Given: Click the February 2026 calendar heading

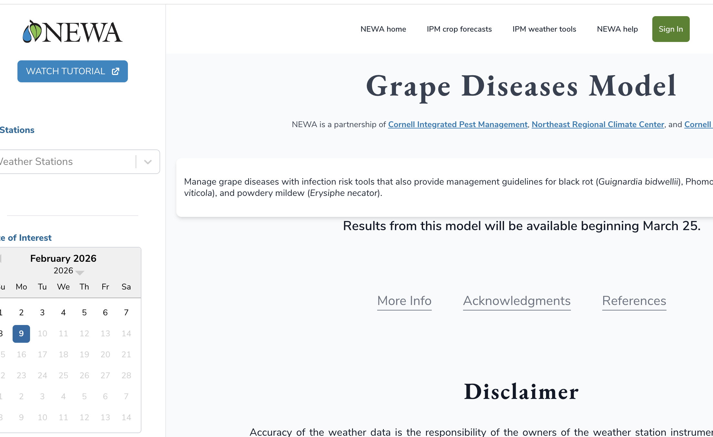Looking at the screenshot, I should (63, 259).
